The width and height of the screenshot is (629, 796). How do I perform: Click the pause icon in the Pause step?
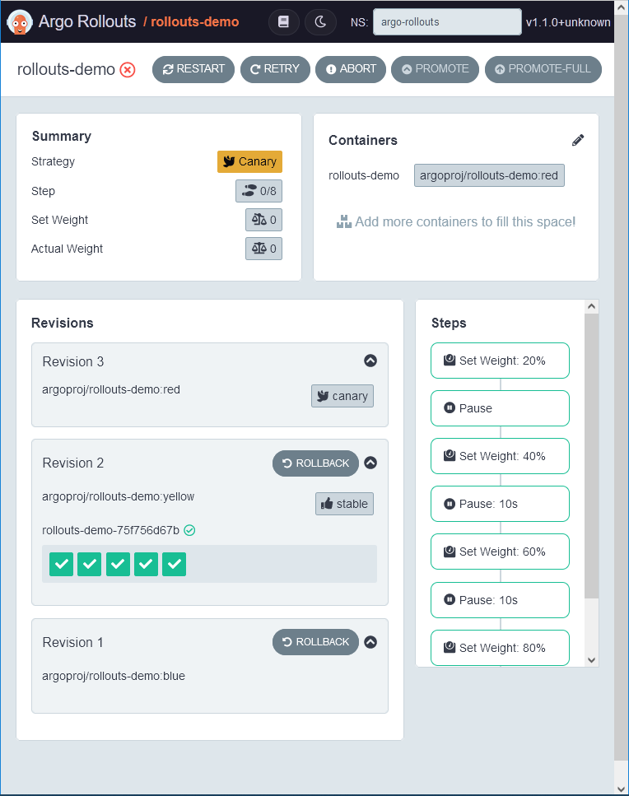(x=450, y=407)
